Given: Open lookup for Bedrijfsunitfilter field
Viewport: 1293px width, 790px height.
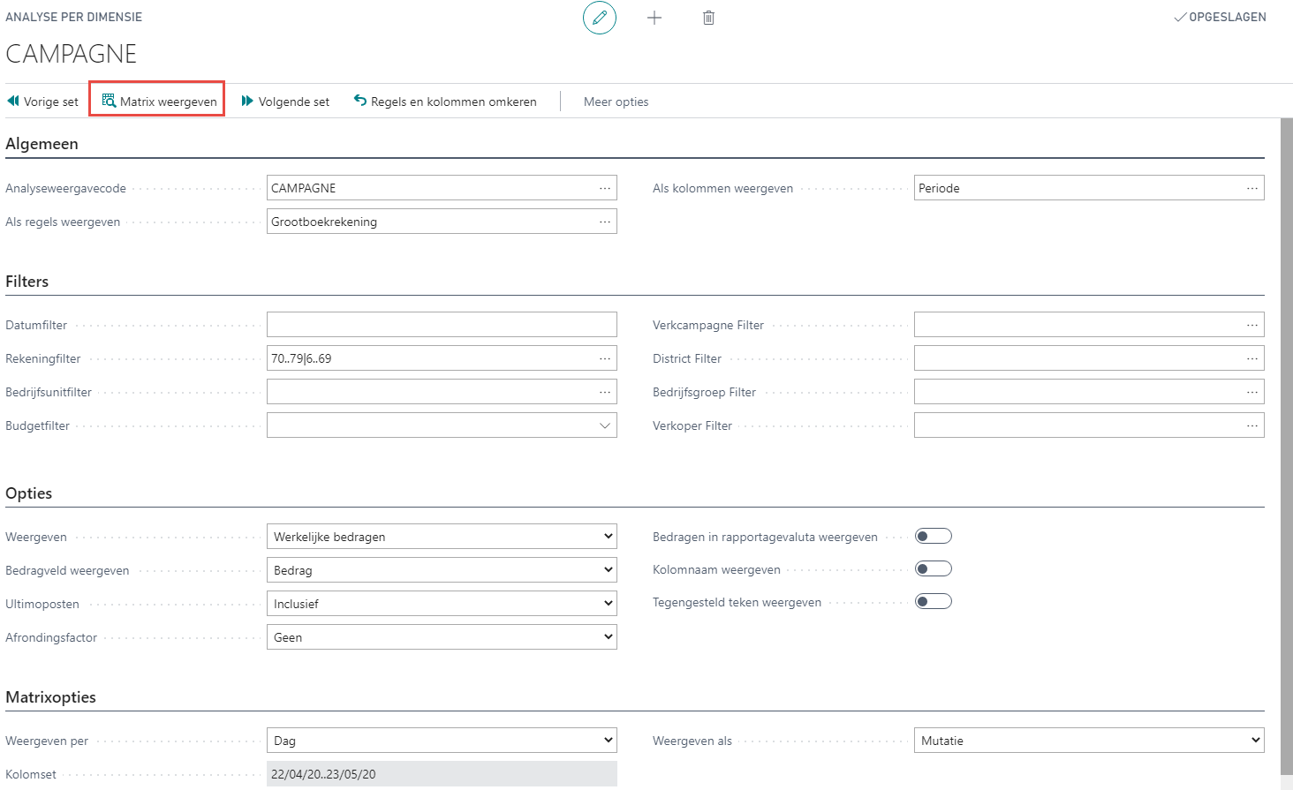Looking at the screenshot, I should click(x=605, y=392).
